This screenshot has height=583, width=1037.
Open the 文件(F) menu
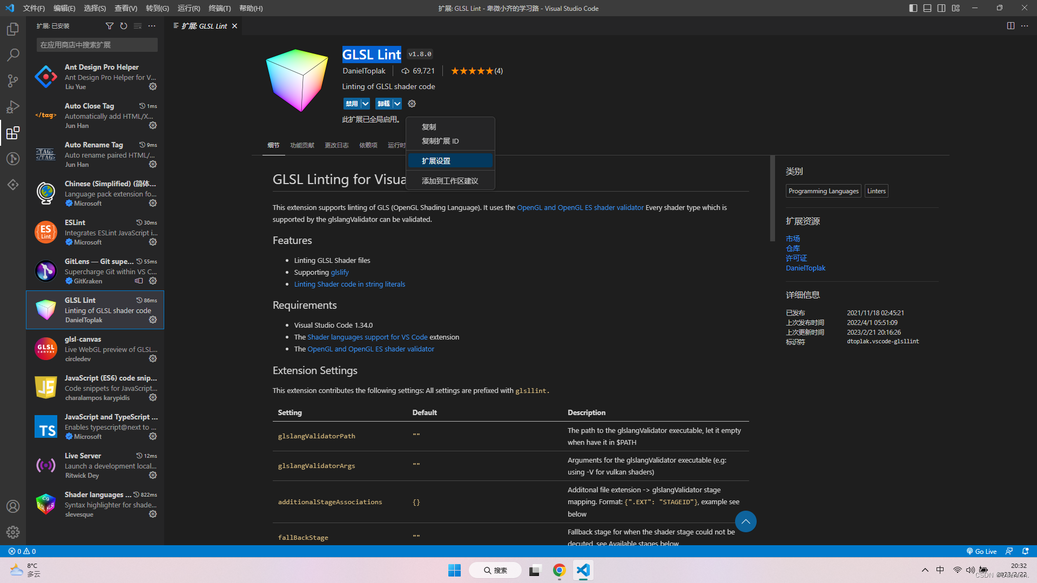[x=34, y=8]
